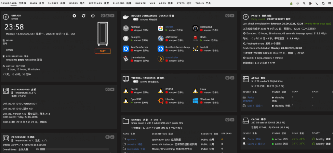This screenshot has height=153, width=333.
Task: Click the unraid-plex container icon
Action: 161,59
